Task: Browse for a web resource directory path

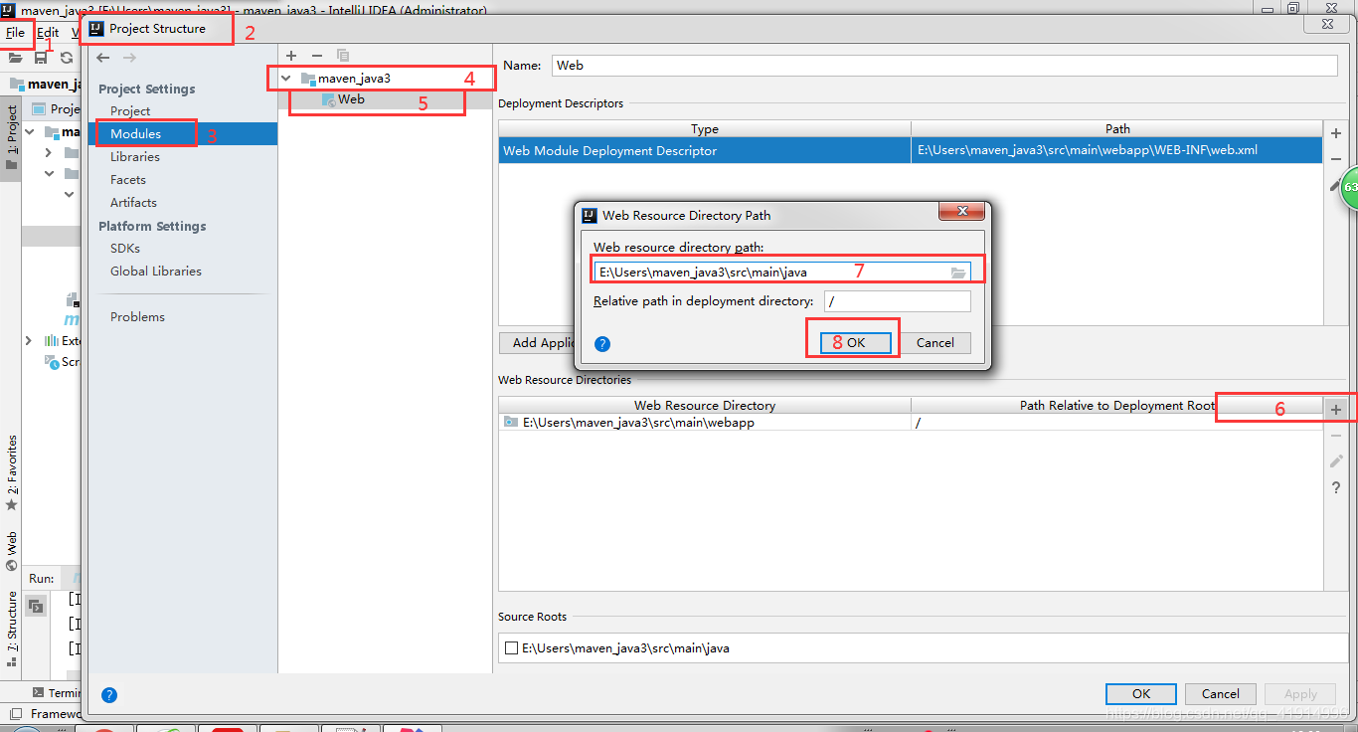Action: tap(958, 273)
